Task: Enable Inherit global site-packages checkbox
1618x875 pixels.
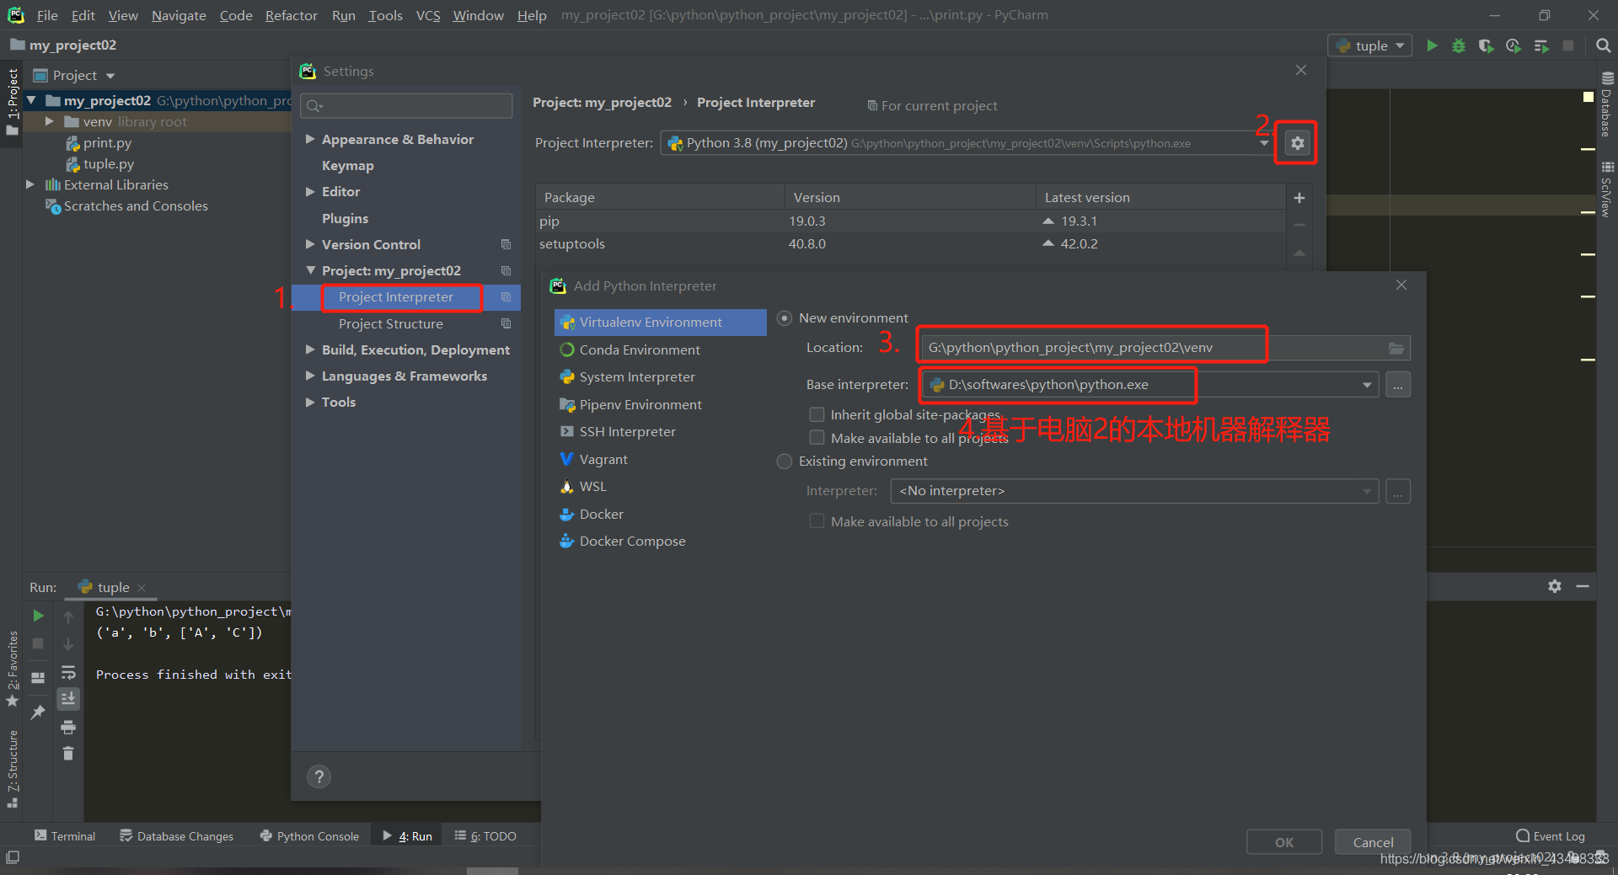Action: click(x=817, y=414)
